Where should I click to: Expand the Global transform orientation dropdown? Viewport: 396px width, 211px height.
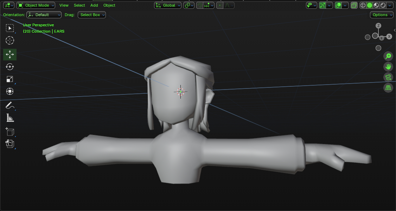168,5
